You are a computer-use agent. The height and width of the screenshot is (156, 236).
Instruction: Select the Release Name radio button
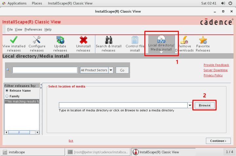click(x=7, y=91)
